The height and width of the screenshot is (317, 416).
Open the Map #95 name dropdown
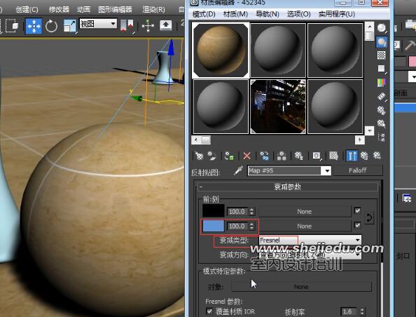[327, 170]
